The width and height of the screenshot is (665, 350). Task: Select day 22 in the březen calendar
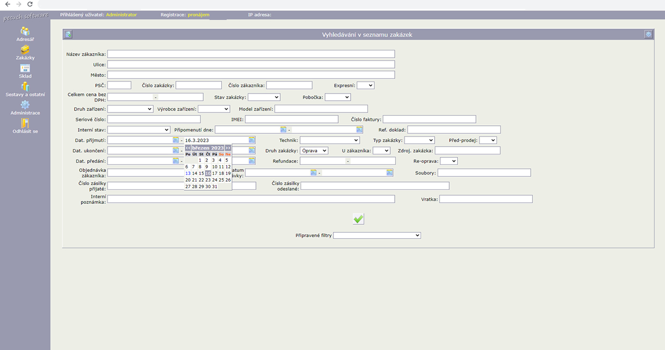coord(201,180)
